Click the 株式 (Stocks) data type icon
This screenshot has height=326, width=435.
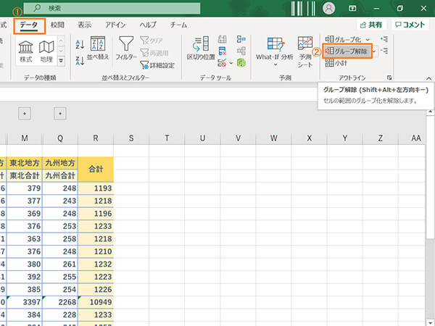coord(25,48)
